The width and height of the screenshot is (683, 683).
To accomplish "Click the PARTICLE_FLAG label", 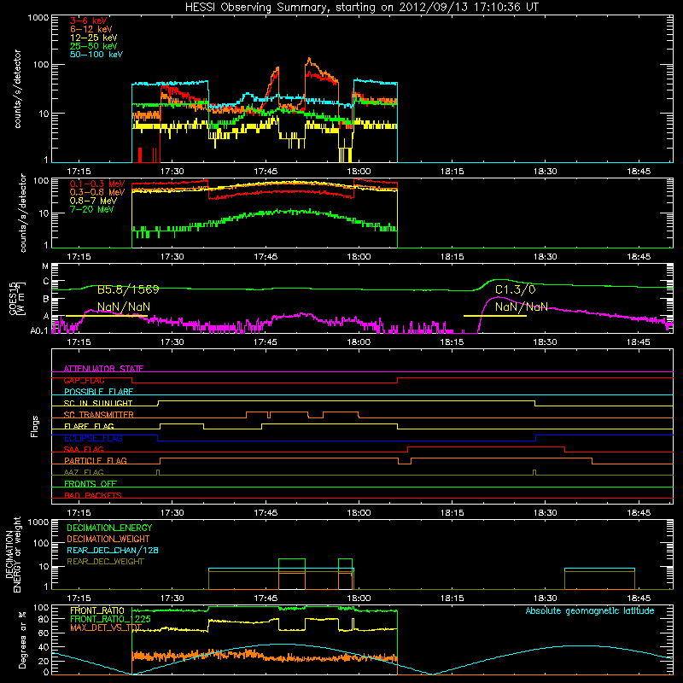I will coord(96,460).
